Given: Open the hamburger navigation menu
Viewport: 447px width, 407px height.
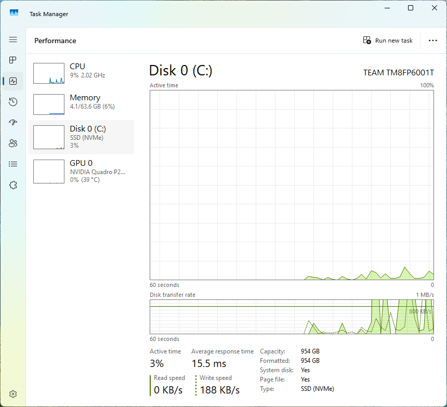Looking at the screenshot, I should pos(13,40).
